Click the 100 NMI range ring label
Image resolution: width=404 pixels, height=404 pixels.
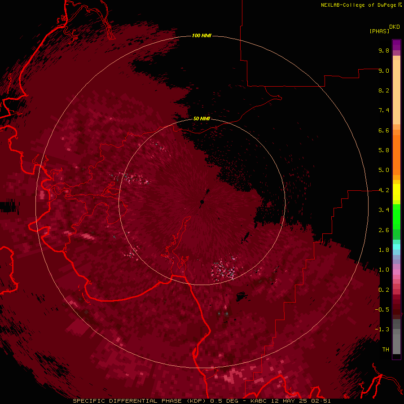[202, 35]
